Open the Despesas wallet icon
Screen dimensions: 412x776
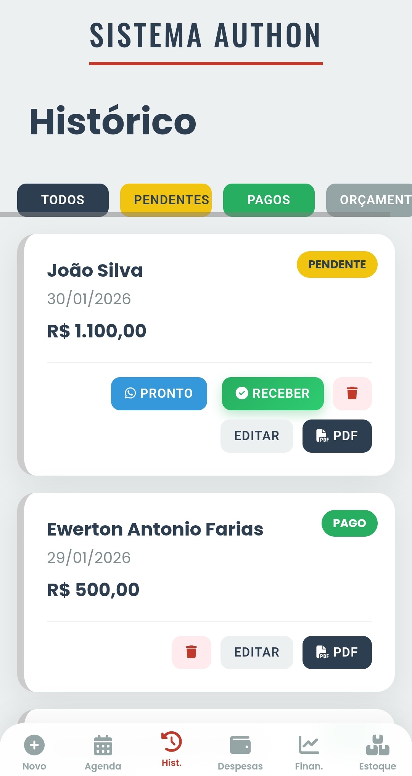pos(240,745)
